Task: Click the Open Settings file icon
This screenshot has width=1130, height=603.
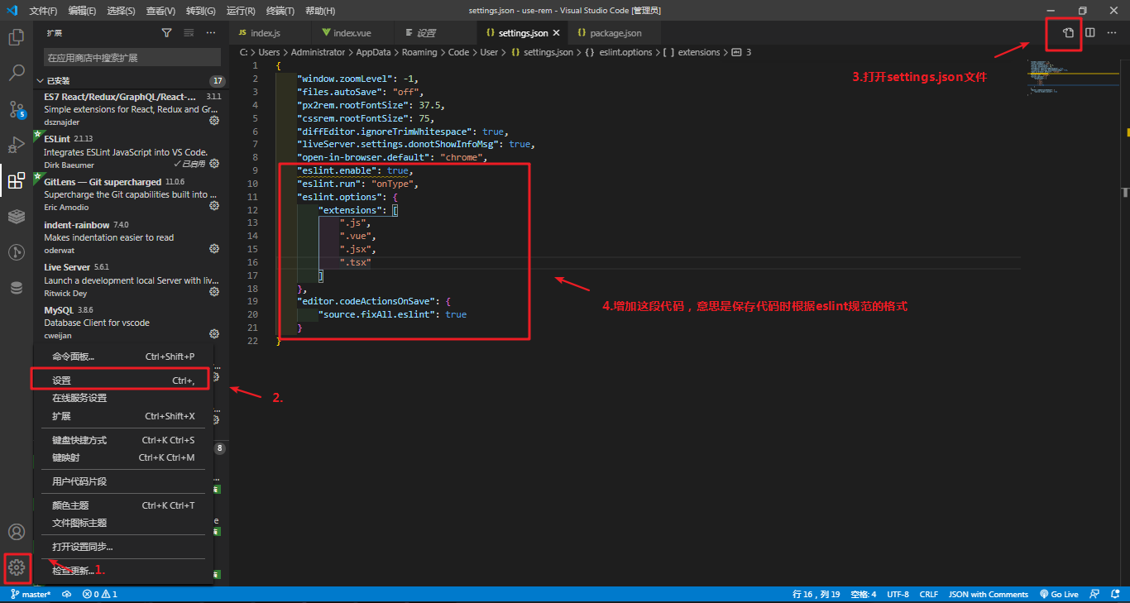Action: tap(1068, 33)
